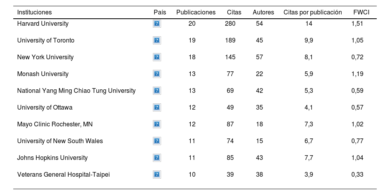Click the Citas por publicación header
The height and width of the screenshot is (195, 390).
coord(312,12)
